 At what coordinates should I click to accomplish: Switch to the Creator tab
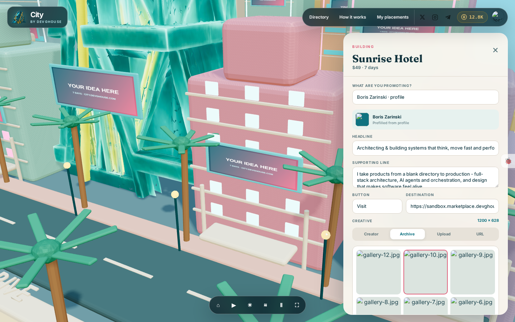tap(371, 234)
